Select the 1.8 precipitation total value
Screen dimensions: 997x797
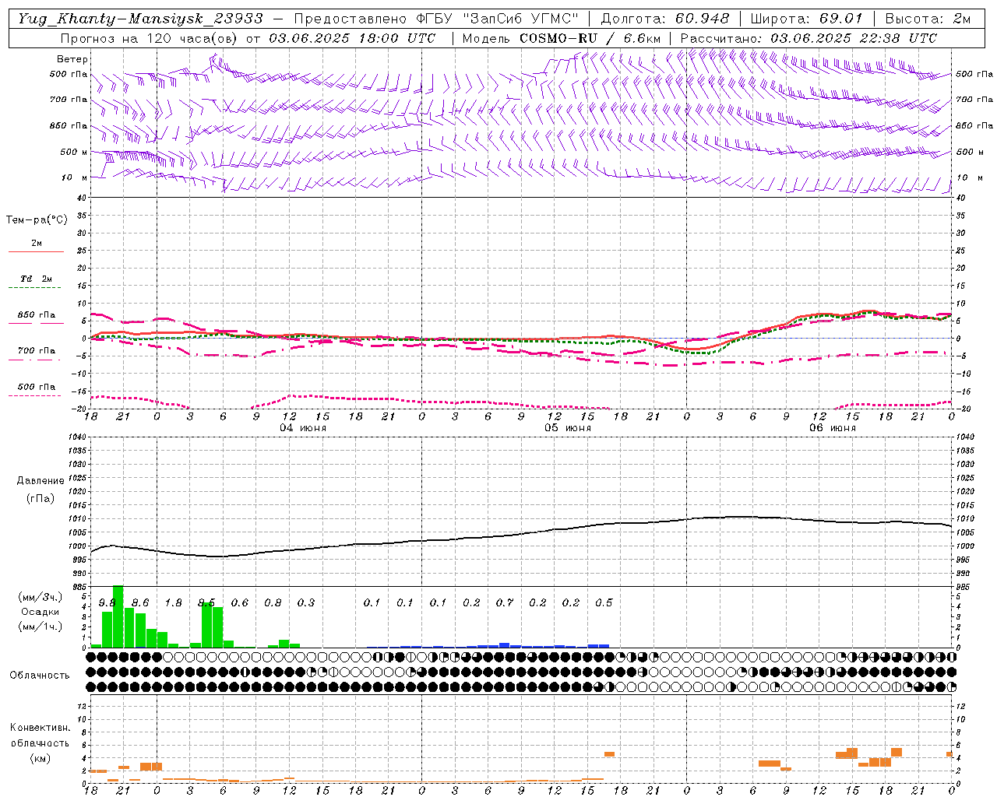click(173, 603)
